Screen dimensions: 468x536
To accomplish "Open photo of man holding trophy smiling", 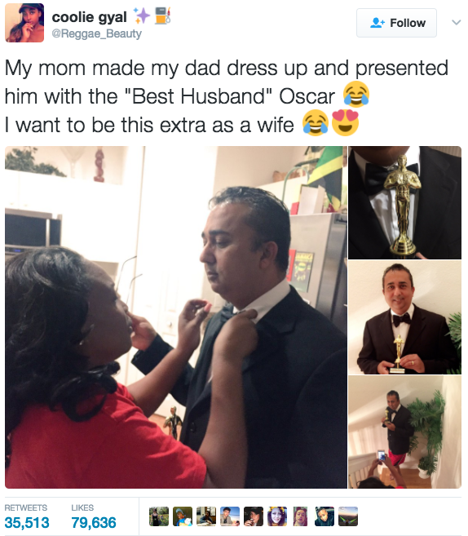I will [x=404, y=317].
